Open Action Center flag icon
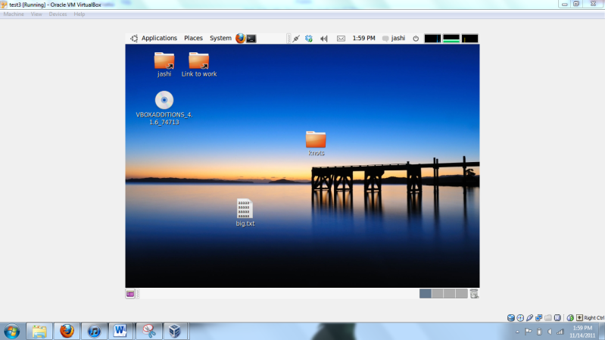This screenshot has height=340, width=605. pos(529,332)
